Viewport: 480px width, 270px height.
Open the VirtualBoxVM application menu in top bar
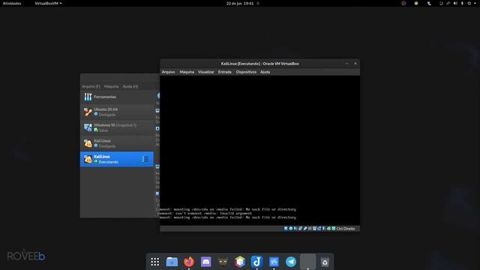(48, 3)
